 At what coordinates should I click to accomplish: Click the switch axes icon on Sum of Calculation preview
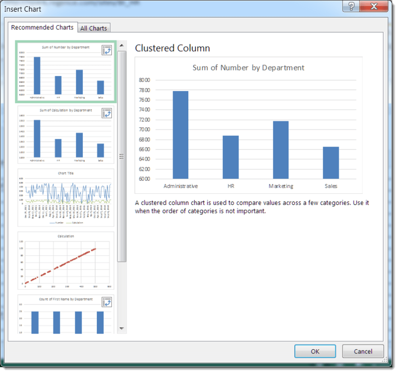click(107, 113)
